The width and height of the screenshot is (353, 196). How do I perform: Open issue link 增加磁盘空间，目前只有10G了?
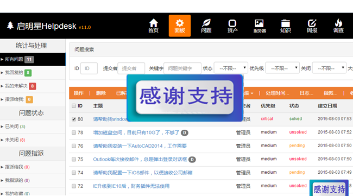[x=136, y=132]
